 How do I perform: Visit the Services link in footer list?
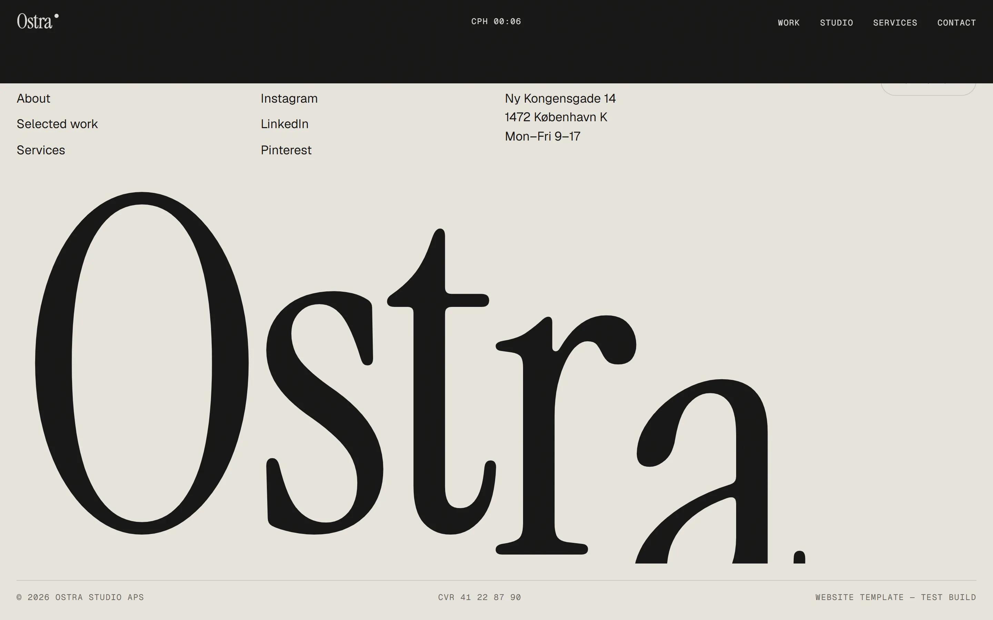[41, 150]
